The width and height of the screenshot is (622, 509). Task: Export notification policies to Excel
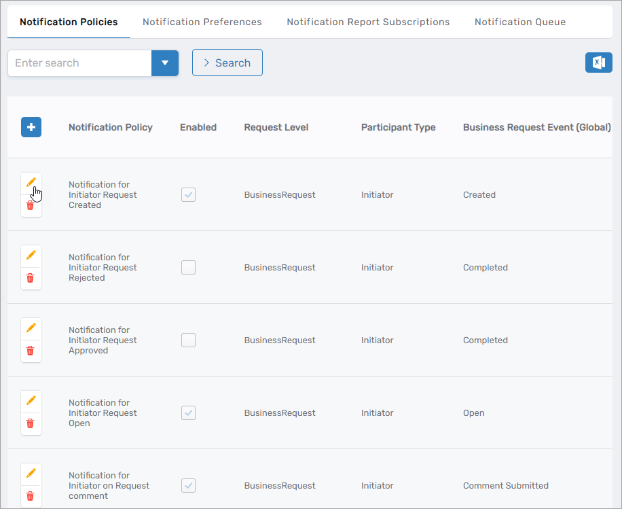click(x=598, y=62)
